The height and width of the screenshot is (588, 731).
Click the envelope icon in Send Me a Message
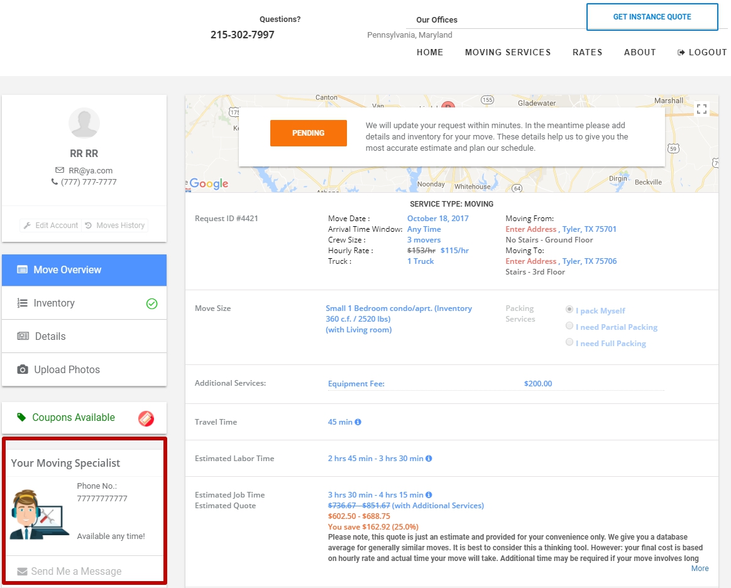click(22, 572)
